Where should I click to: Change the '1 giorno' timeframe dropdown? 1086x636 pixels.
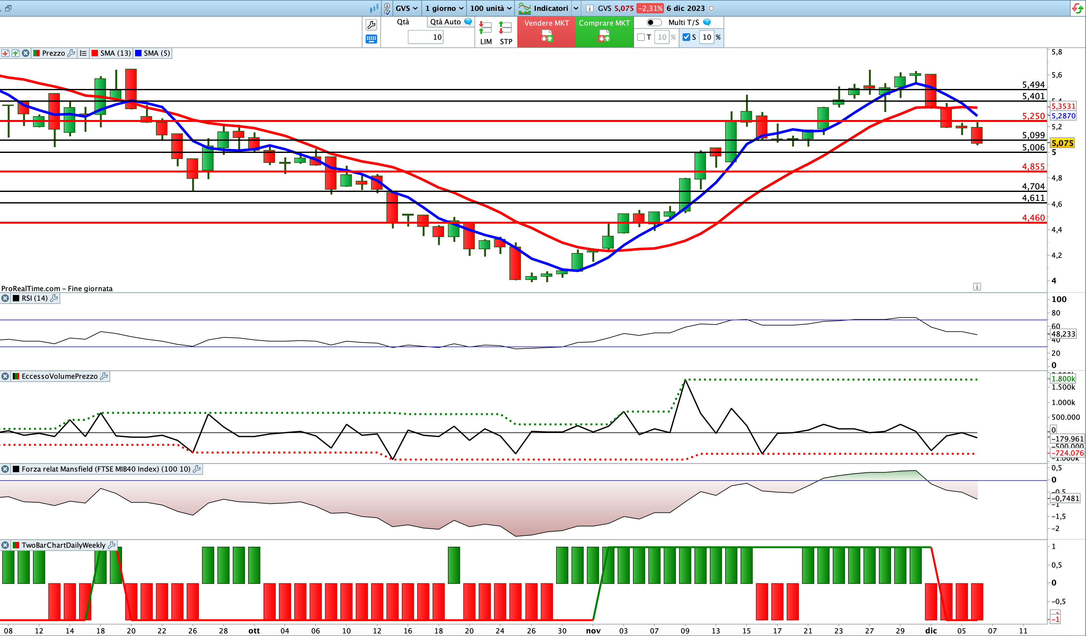pyautogui.click(x=444, y=8)
